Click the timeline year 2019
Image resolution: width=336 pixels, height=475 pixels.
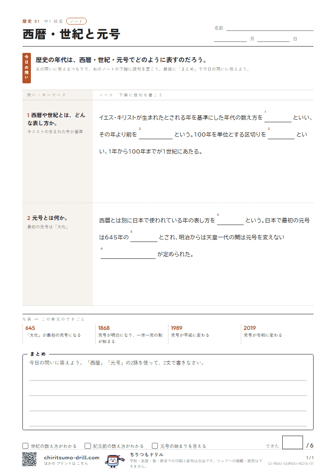point(250,328)
